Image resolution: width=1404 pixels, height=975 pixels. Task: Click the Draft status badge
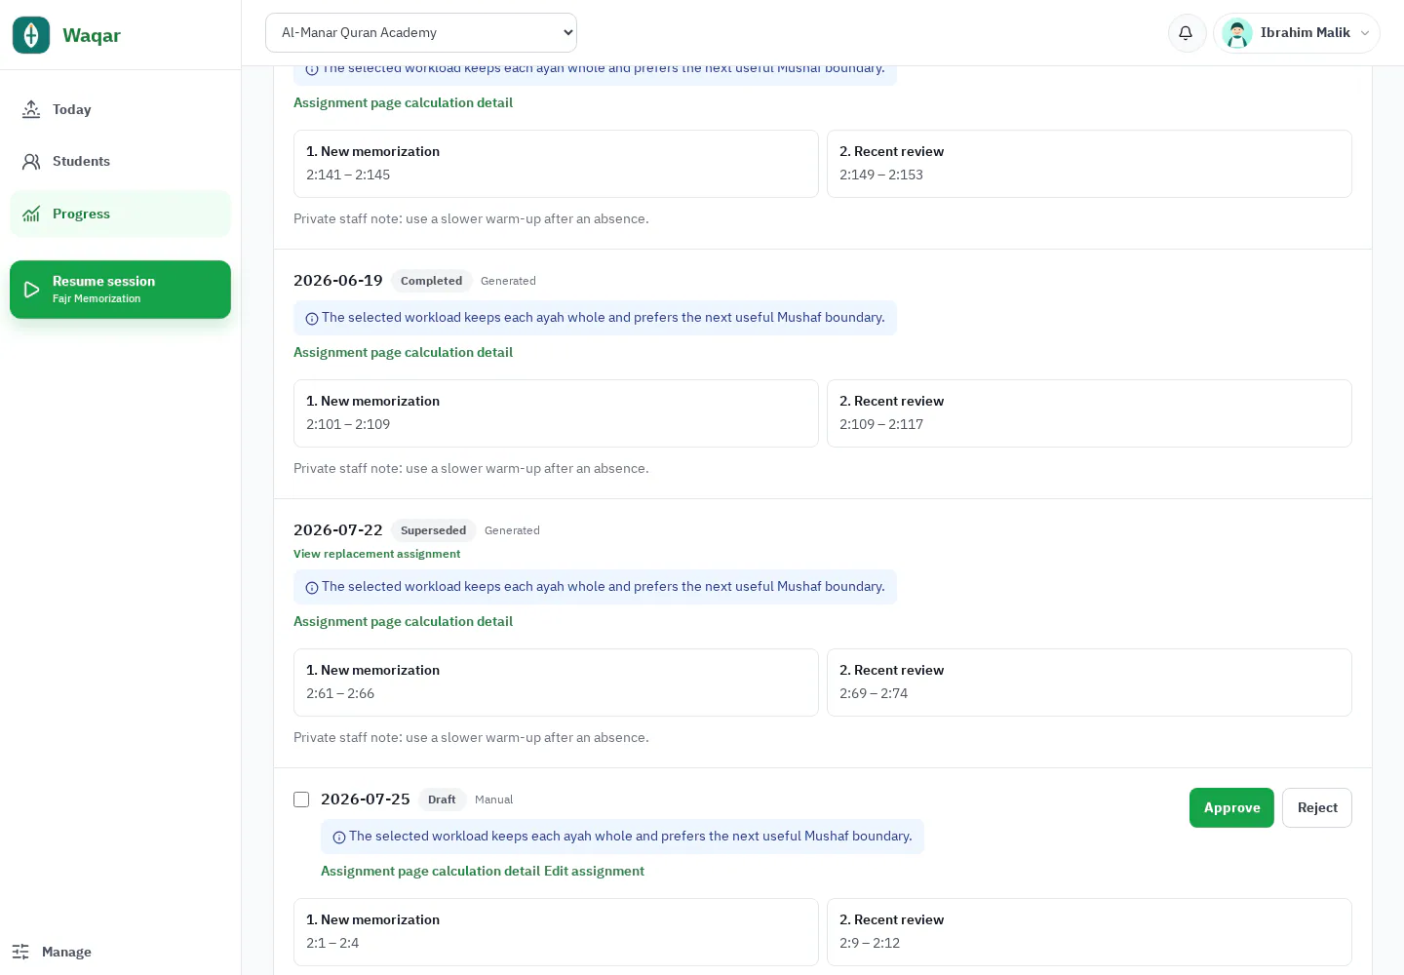pos(442,799)
